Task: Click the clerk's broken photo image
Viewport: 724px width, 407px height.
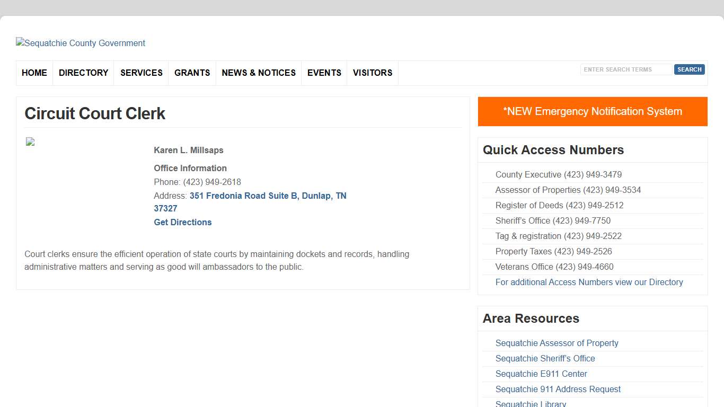Action: (x=30, y=142)
